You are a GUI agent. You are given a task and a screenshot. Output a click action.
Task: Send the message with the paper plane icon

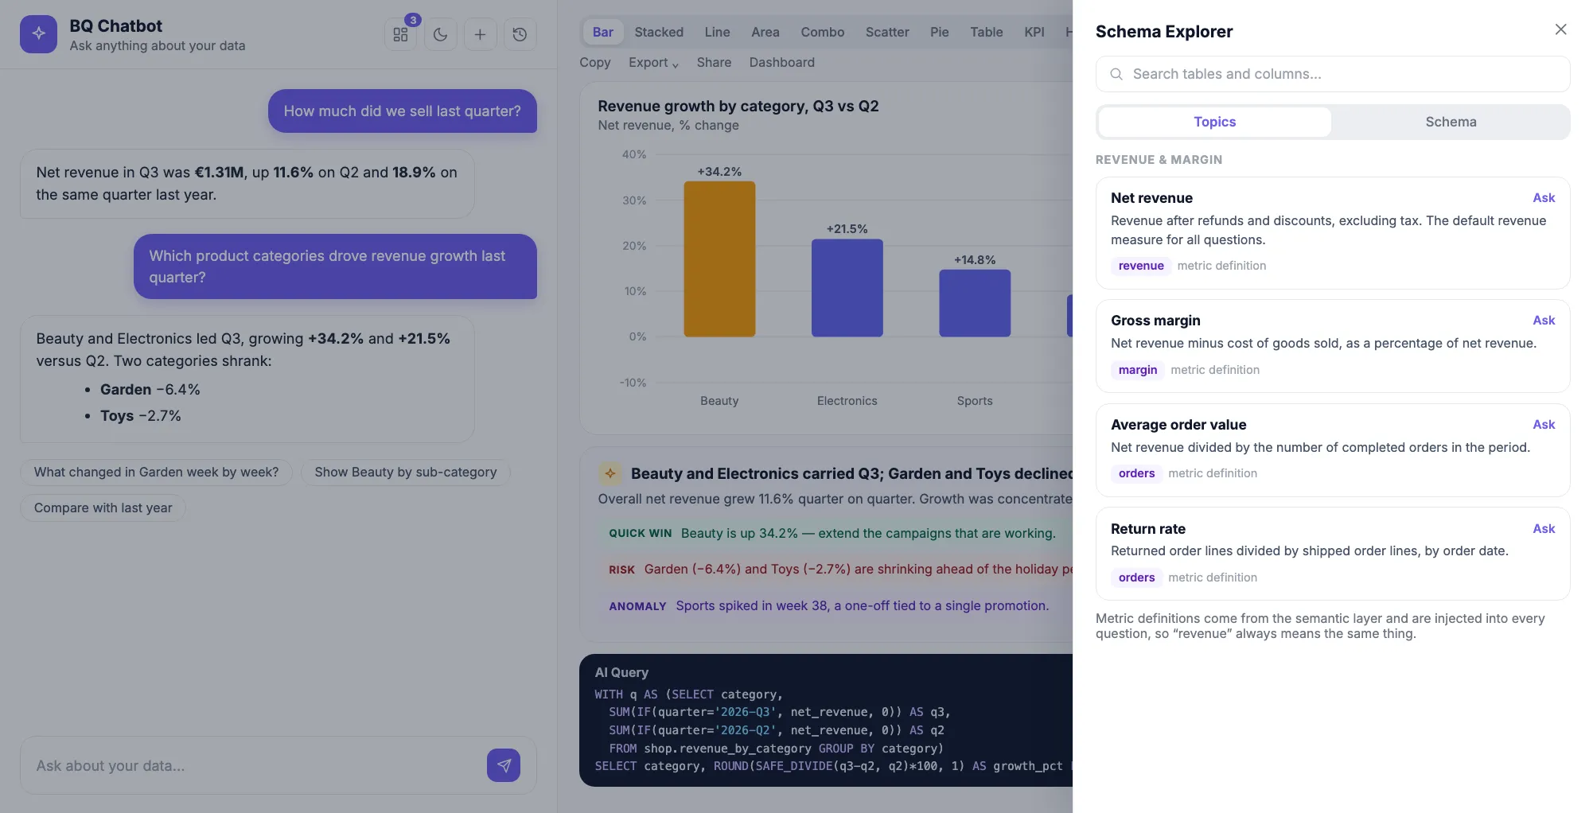click(504, 765)
